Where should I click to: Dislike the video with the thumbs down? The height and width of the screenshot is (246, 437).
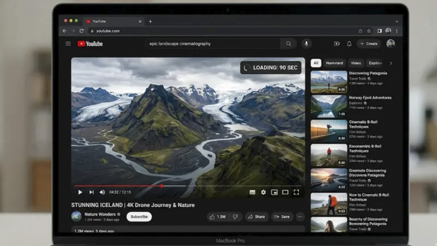click(235, 216)
